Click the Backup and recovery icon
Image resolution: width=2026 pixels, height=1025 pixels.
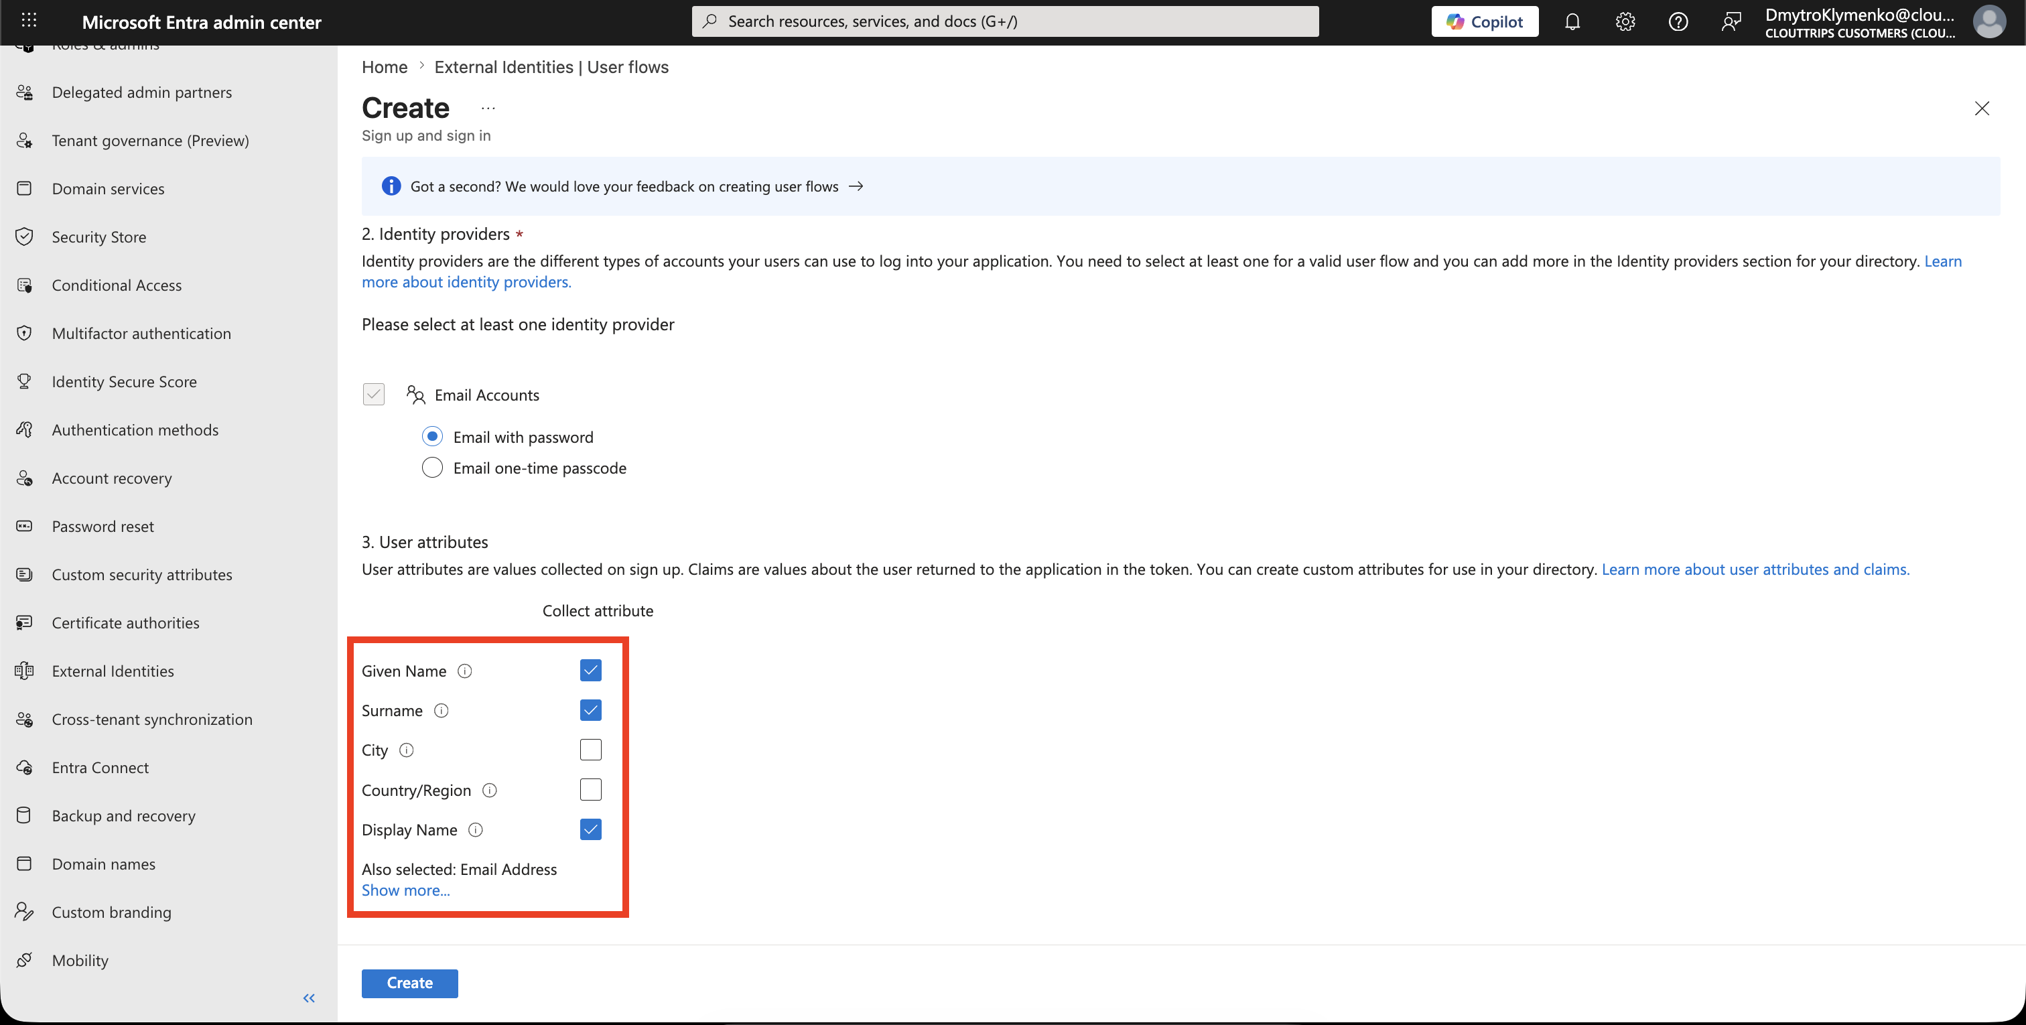tap(24, 816)
